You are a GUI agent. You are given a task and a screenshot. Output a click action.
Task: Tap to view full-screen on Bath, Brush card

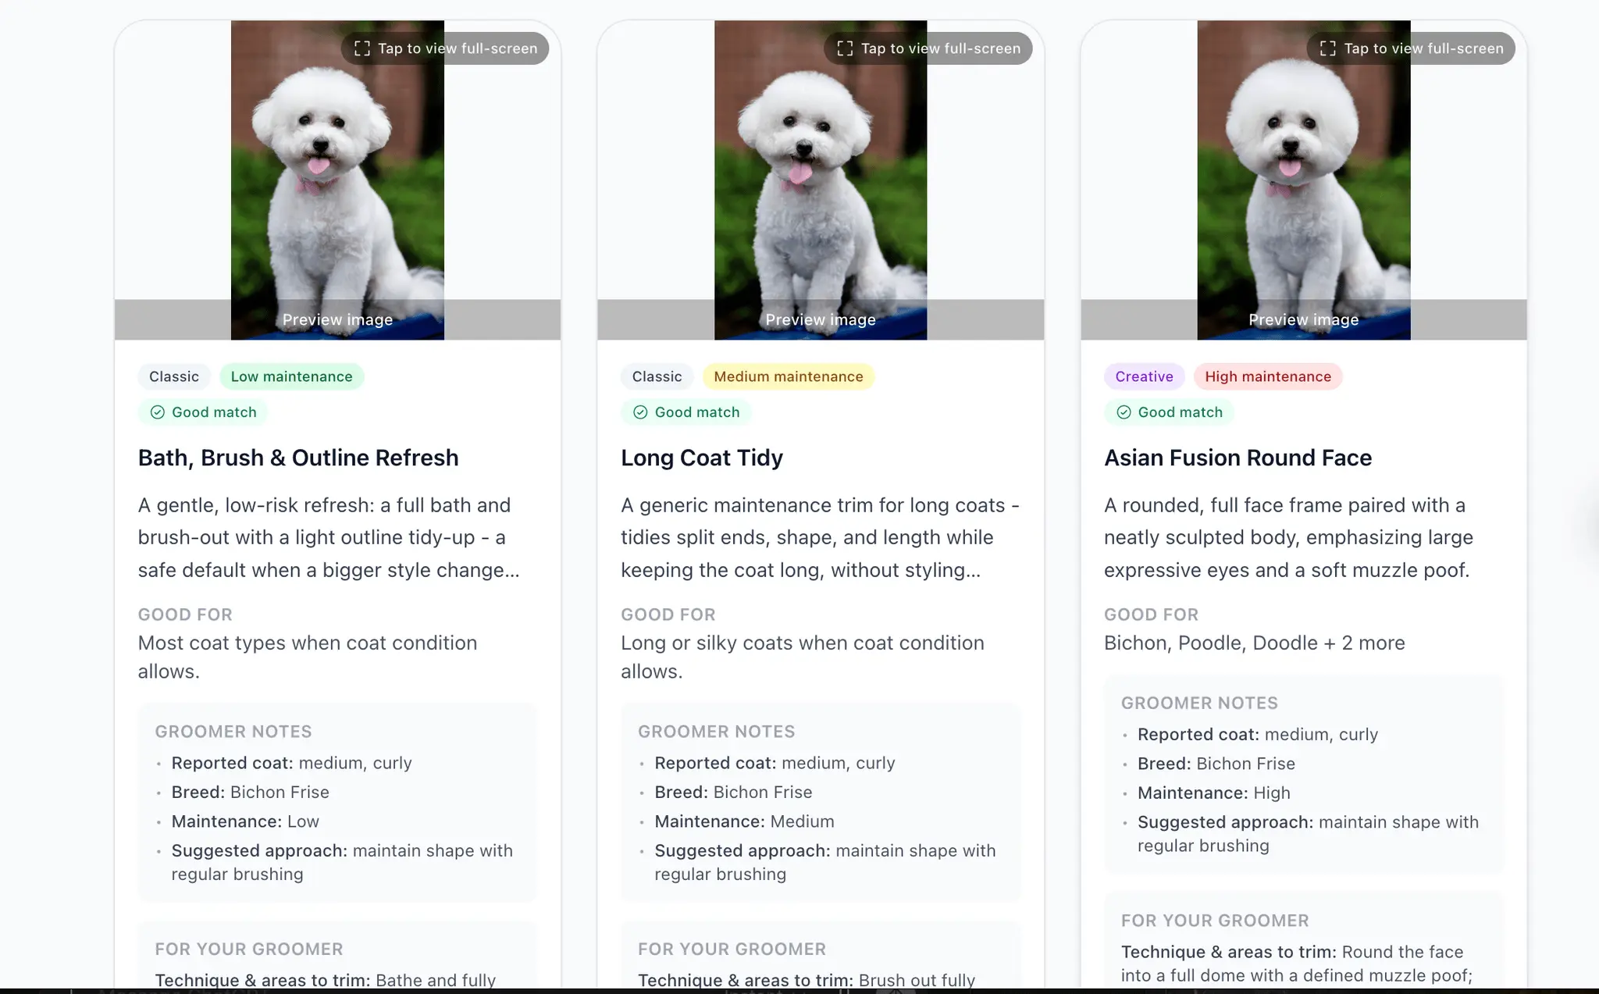(445, 48)
